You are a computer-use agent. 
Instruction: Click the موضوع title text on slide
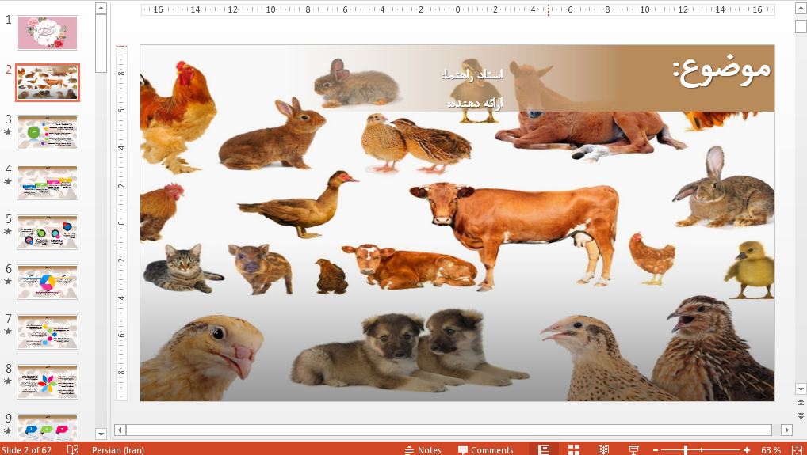pyautogui.click(x=721, y=68)
